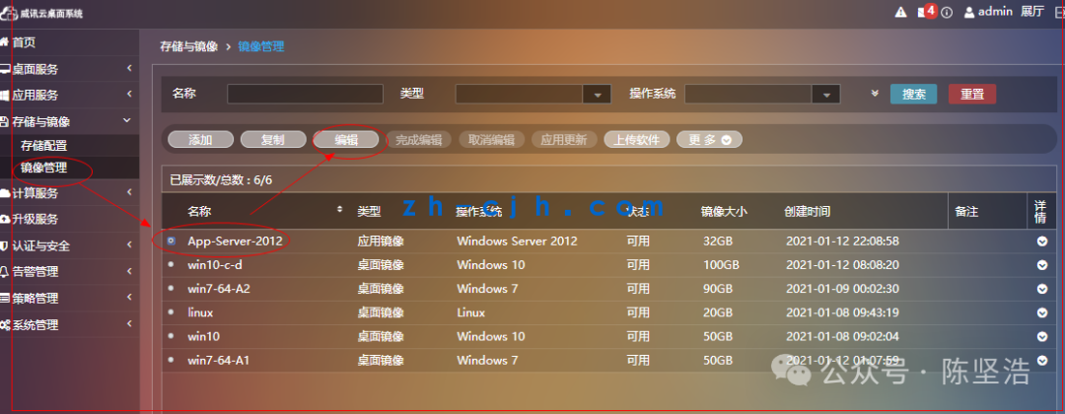Collapse 存储与镜像 using its chevron
Viewport: 1065px width, 414px height.
coord(127,120)
